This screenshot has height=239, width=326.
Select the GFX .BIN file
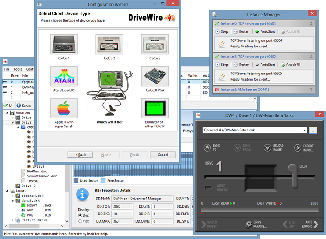(36, 210)
